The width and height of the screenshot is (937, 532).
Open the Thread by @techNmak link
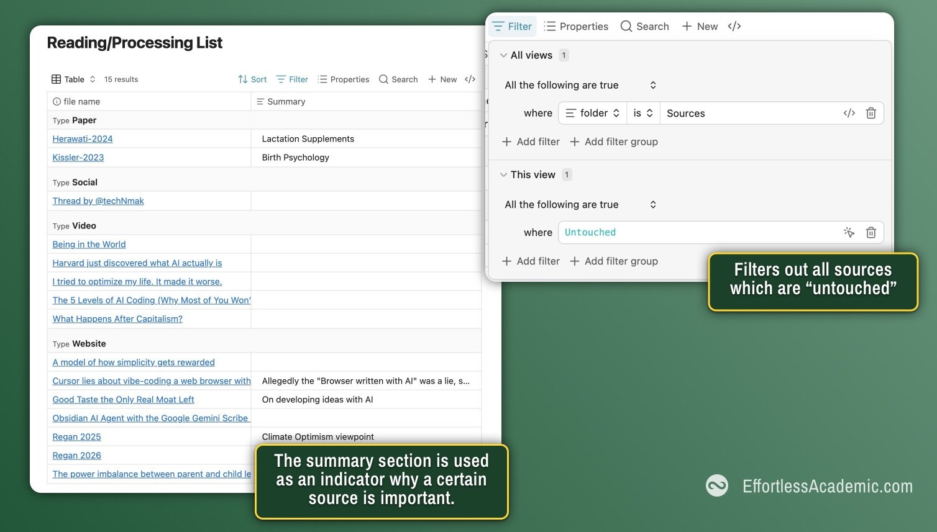(x=98, y=201)
